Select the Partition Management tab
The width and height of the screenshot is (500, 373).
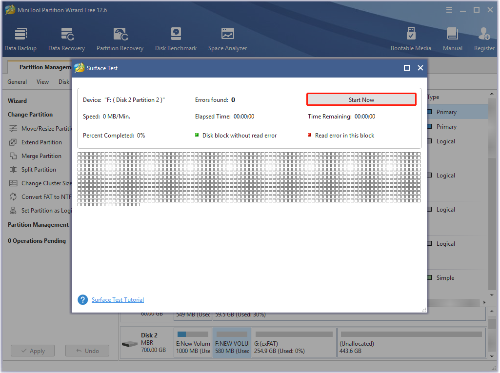40,67
